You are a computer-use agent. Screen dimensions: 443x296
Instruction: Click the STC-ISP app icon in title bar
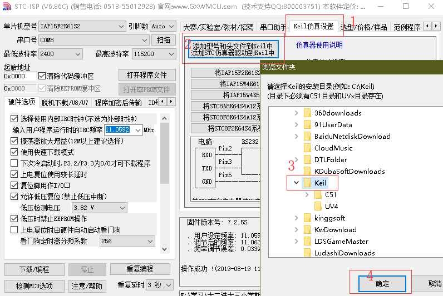click(x=7, y=6)
